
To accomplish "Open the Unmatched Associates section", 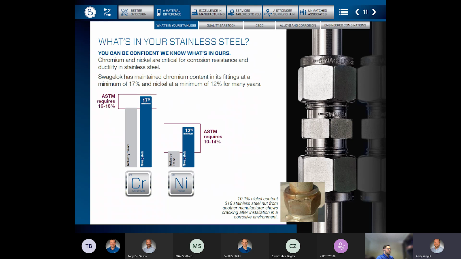I will (316, 12).
